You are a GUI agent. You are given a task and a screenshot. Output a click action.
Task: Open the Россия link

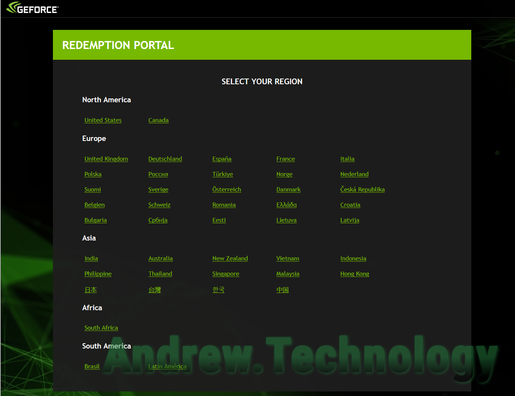[x=158, y=174]
